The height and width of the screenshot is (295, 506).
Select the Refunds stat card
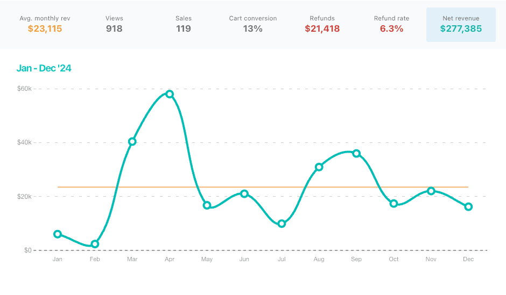tap(322, 24)
